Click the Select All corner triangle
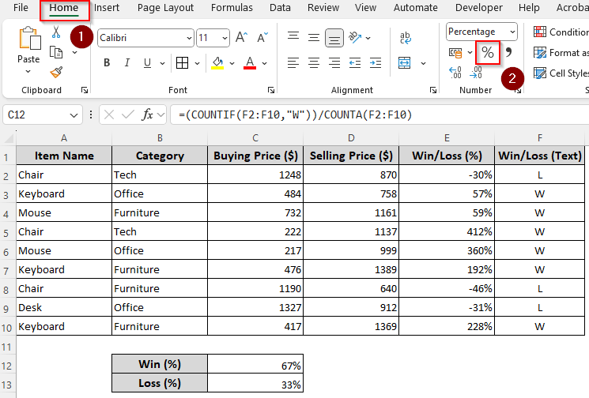The width and height of the screenshot is (589, 398). [8, 138]
